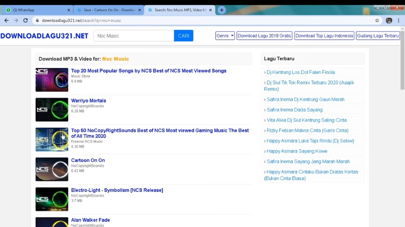Open Electro-Light - Symbolism [NCS Release]
Viewport: 405px width, 227px height.
117,190
